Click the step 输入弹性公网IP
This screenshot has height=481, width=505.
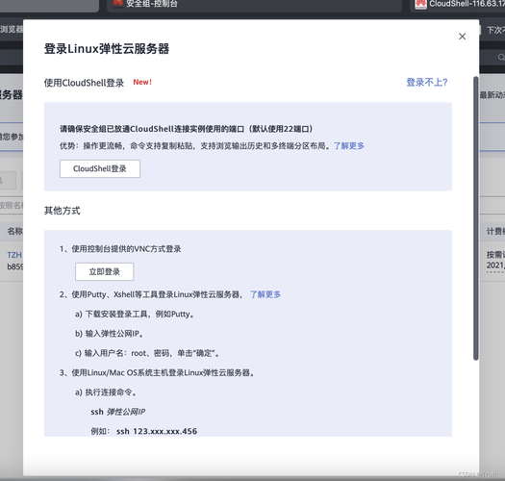(109, 334)
